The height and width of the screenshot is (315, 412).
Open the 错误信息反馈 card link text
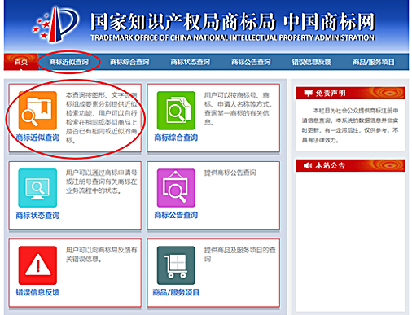[x=37, y=292]
